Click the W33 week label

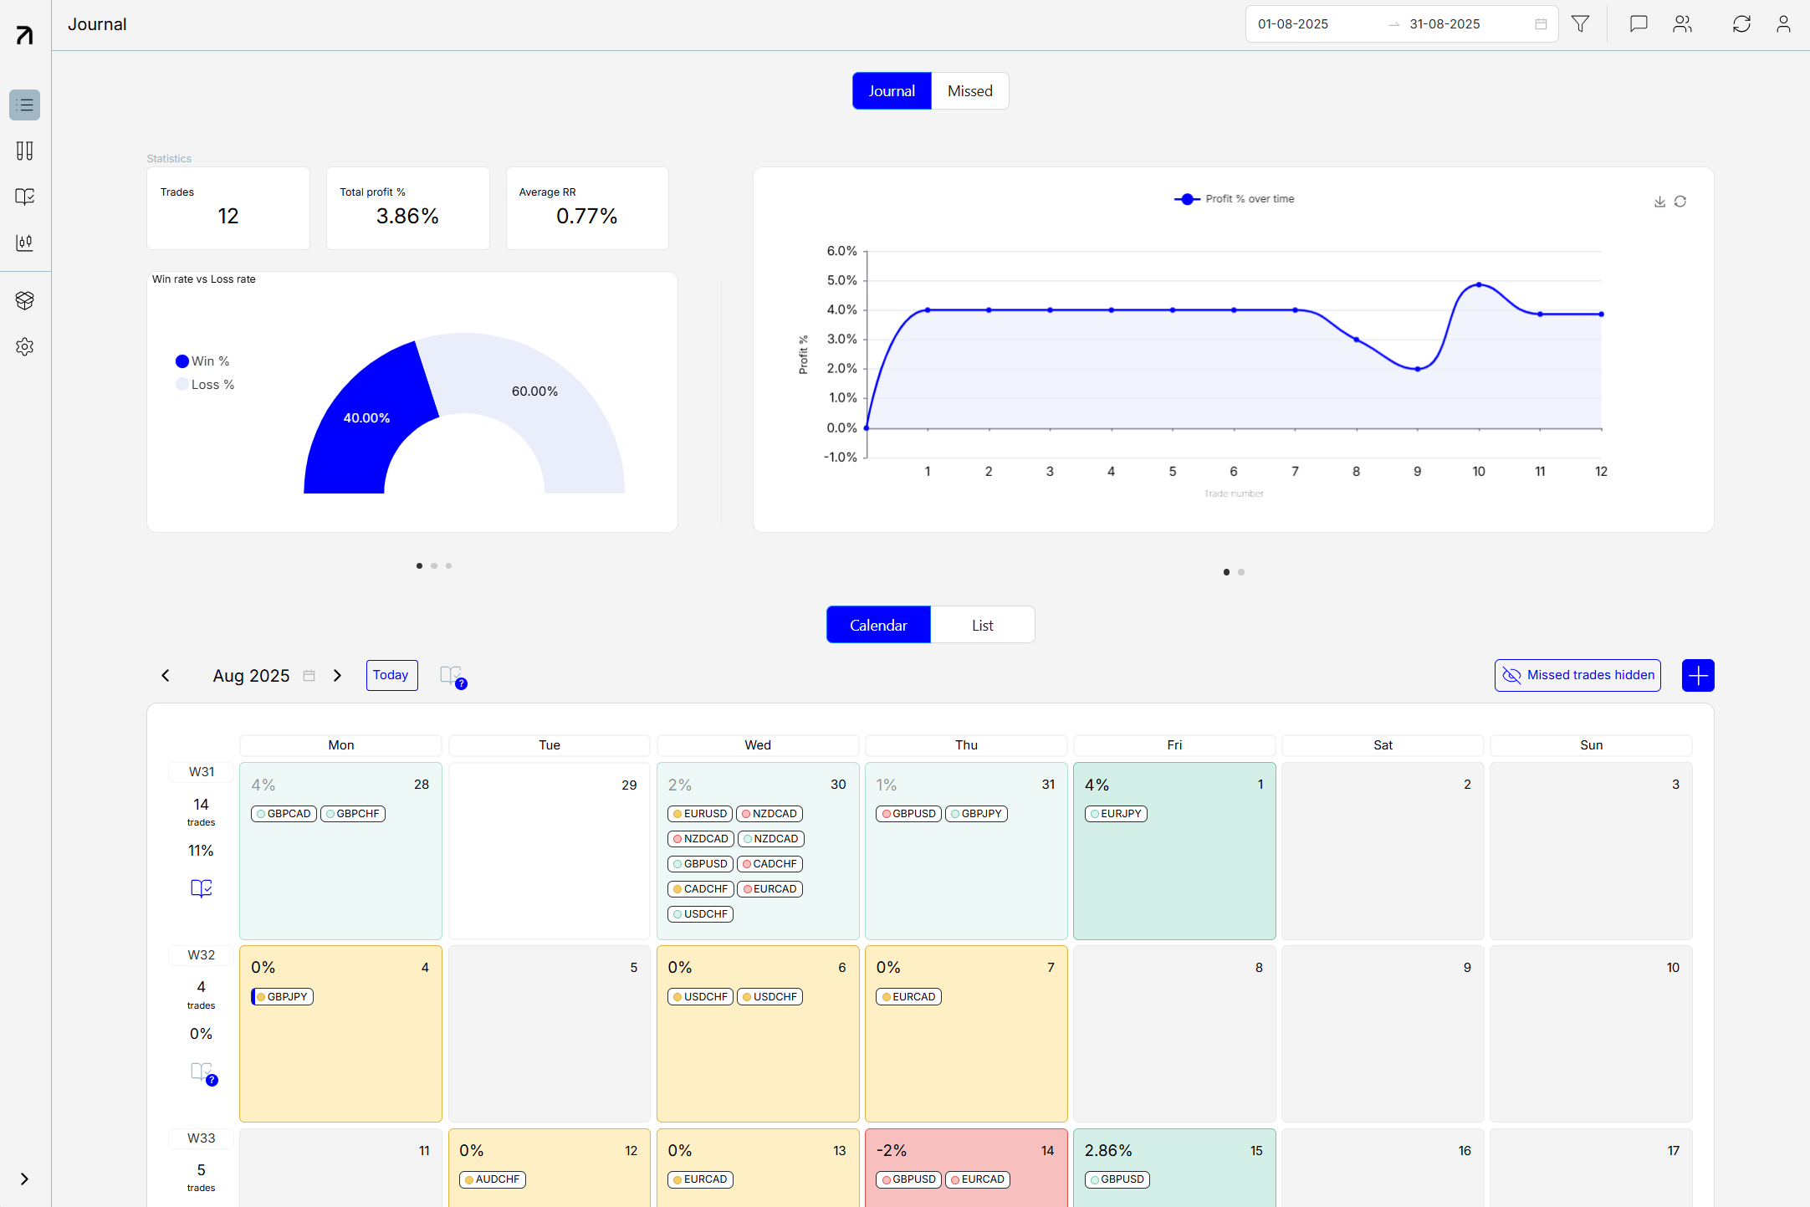202,1138
